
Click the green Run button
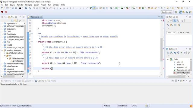(x=116, y=8)
